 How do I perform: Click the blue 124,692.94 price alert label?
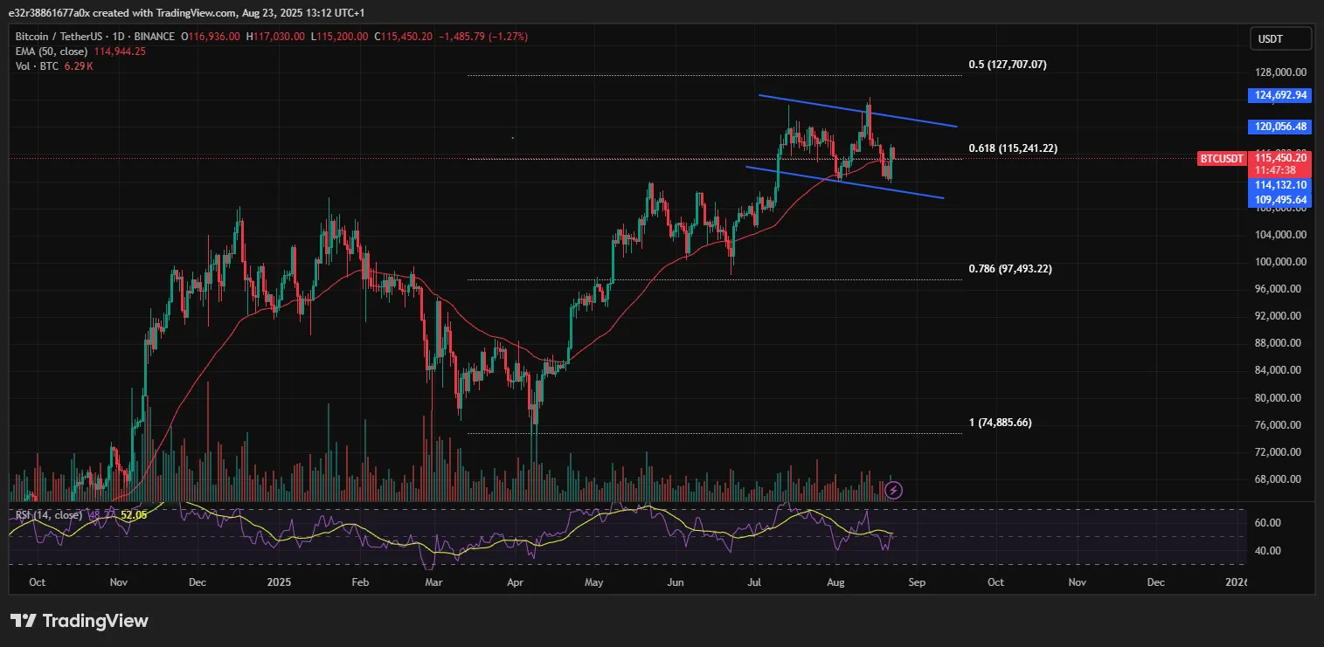tap(1279, 95)
